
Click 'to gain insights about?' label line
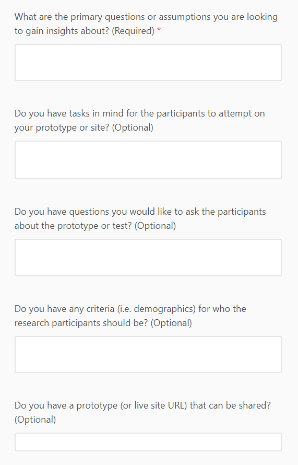tap(62, 31)
